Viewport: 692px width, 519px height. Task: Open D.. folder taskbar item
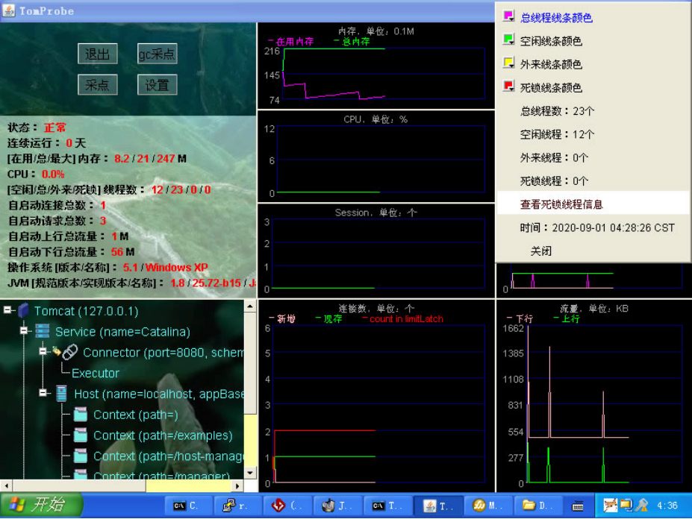click(x=537, y=506)
